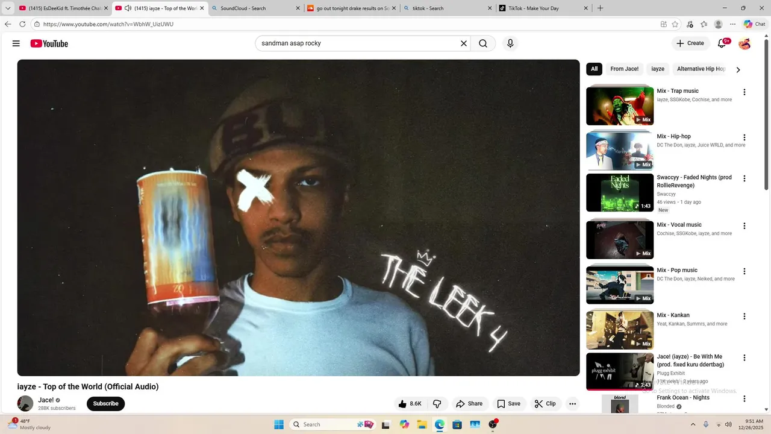Screen dimensions: 771x434
Task: Click the Create button
Action: 690,43
